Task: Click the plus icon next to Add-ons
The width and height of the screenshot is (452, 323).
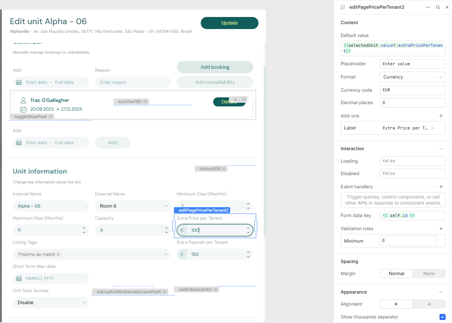Action: click(x=441, y=116)
